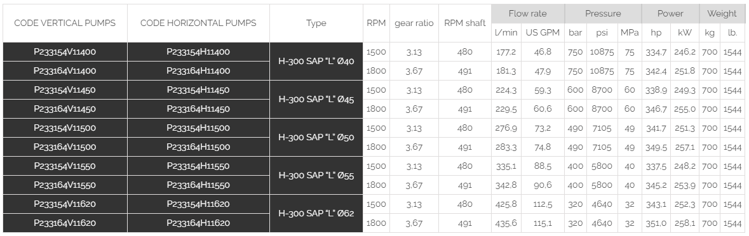This screenshot has height=236, width=749.
Task: Click the CODE VERTICAL PUMPS column header
Action: pos(65,23)
